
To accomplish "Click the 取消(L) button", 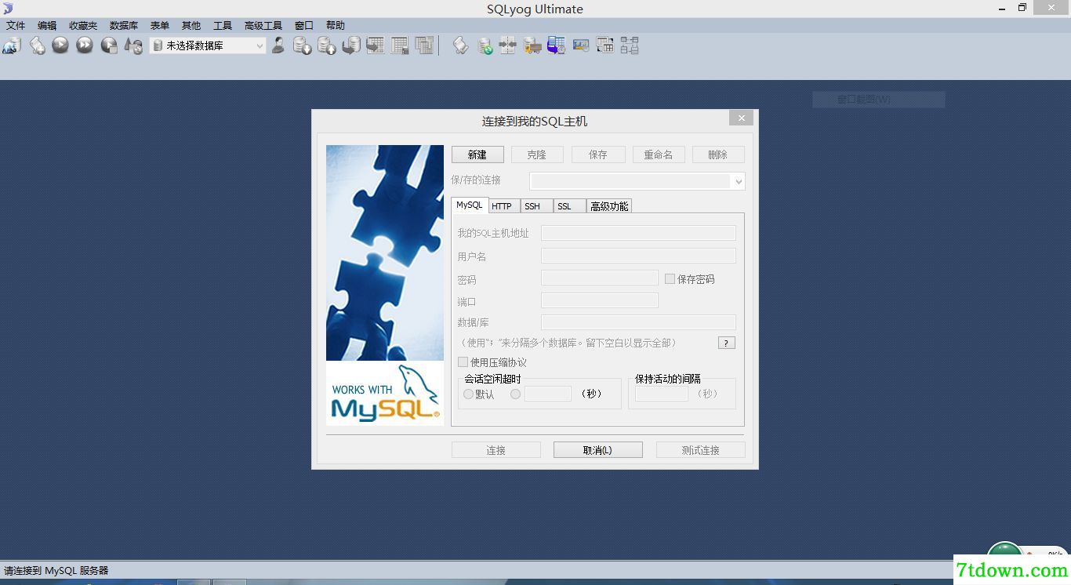I will 598,450.
